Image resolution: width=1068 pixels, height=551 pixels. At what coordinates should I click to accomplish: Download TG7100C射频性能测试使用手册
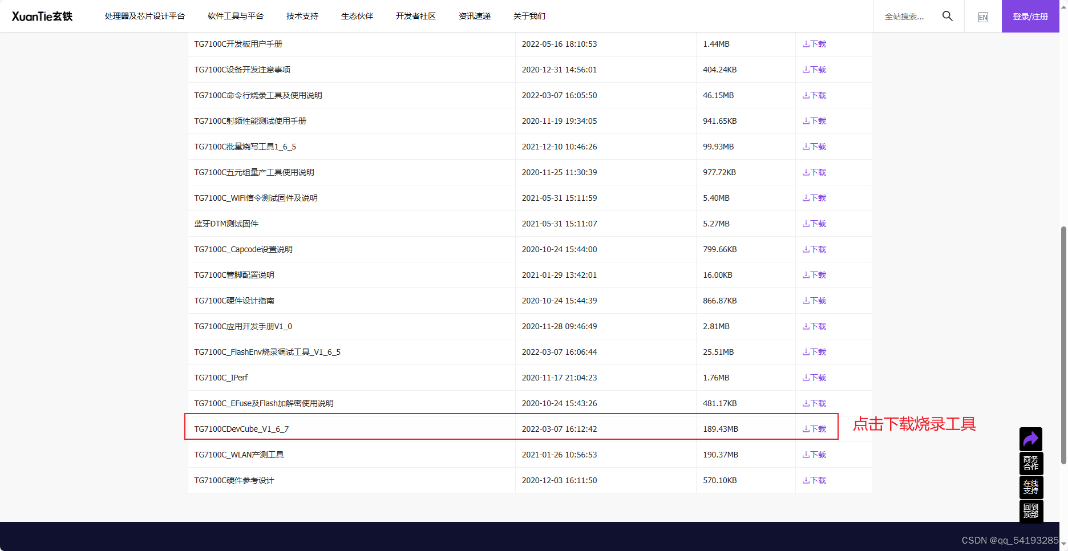coord(814,121)
